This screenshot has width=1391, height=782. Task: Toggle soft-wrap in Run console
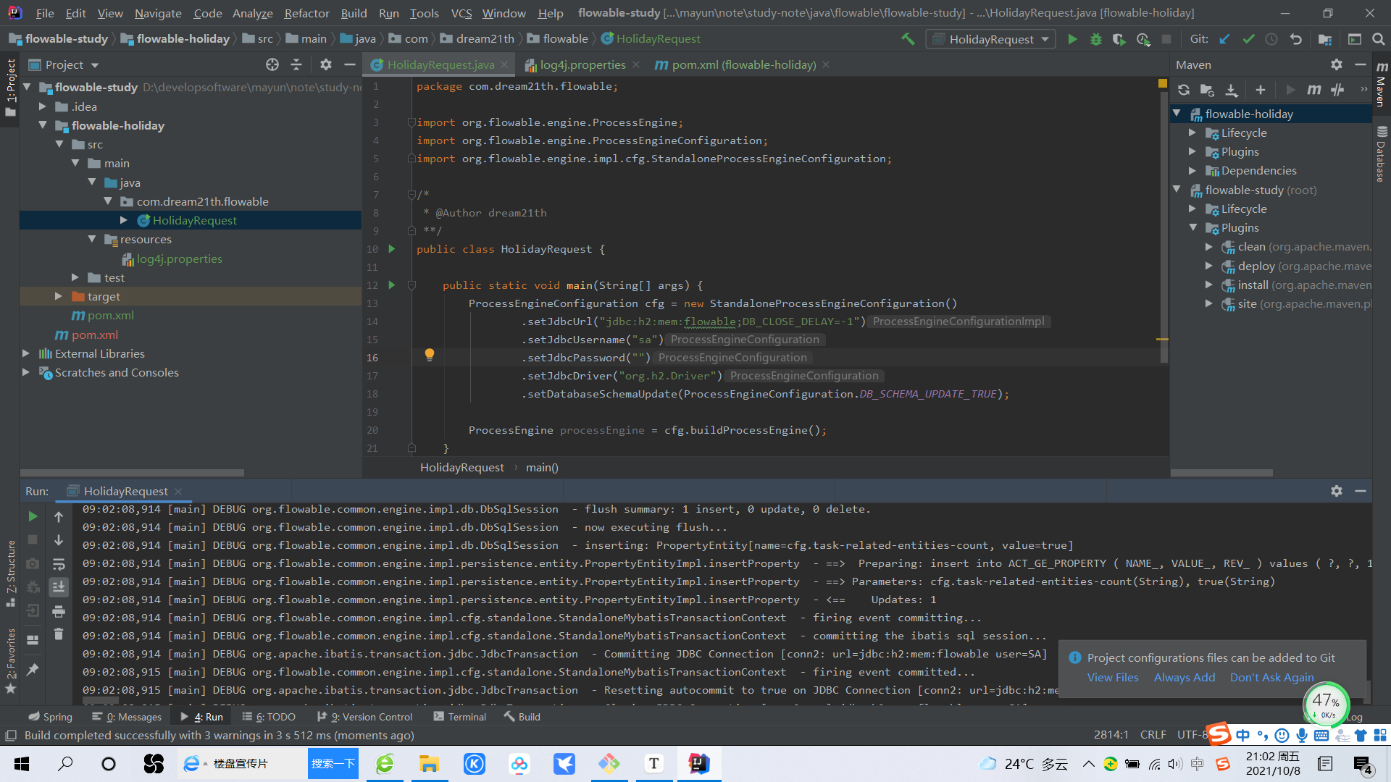click(59, 564)
